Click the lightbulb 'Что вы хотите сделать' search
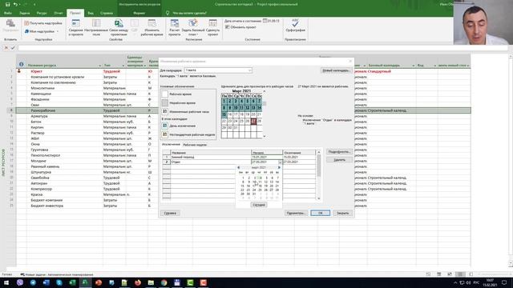 (x=187, y=13)
